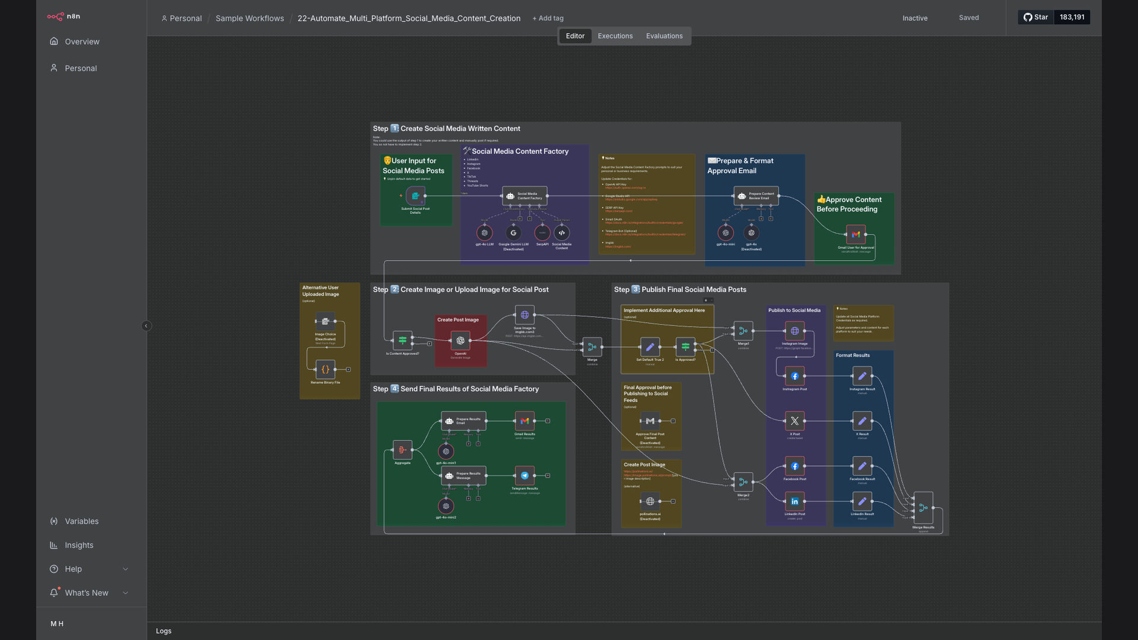Select the Approve Final Post Content node
Image resolution: width=1138 pixels, height=640 pixels.
point(650,421)
